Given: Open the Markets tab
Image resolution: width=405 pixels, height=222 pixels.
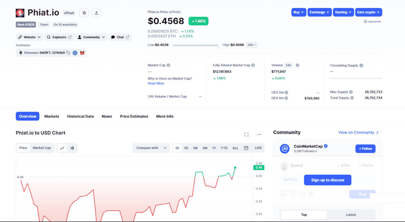Looking at the screenshot, I should (52, 116).
